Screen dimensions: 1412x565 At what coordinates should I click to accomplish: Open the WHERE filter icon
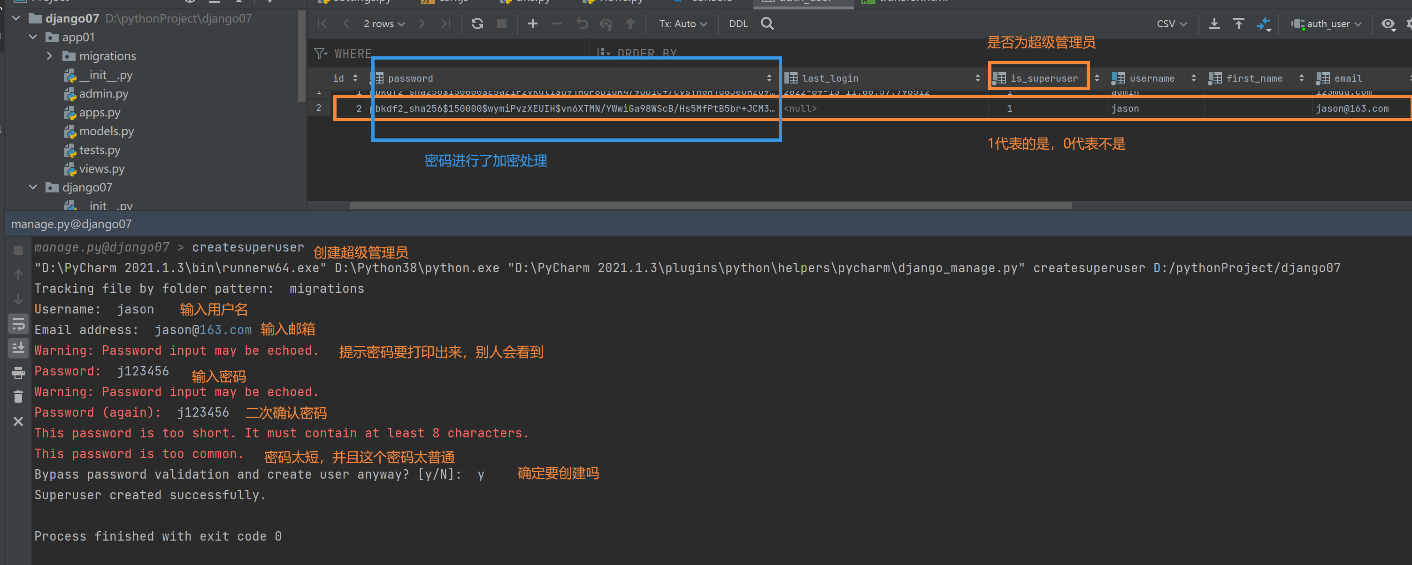click(321, 53)
